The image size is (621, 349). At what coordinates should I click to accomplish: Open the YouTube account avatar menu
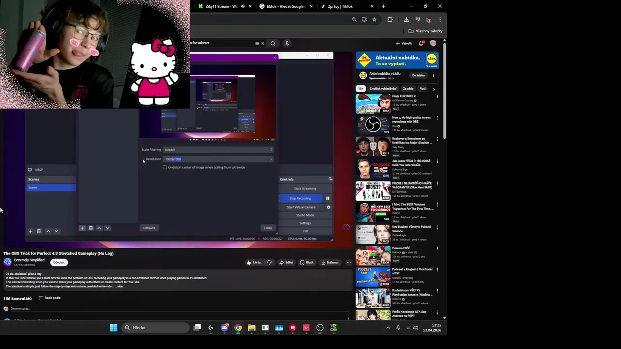pyautogui.click(x=433, y=43)
